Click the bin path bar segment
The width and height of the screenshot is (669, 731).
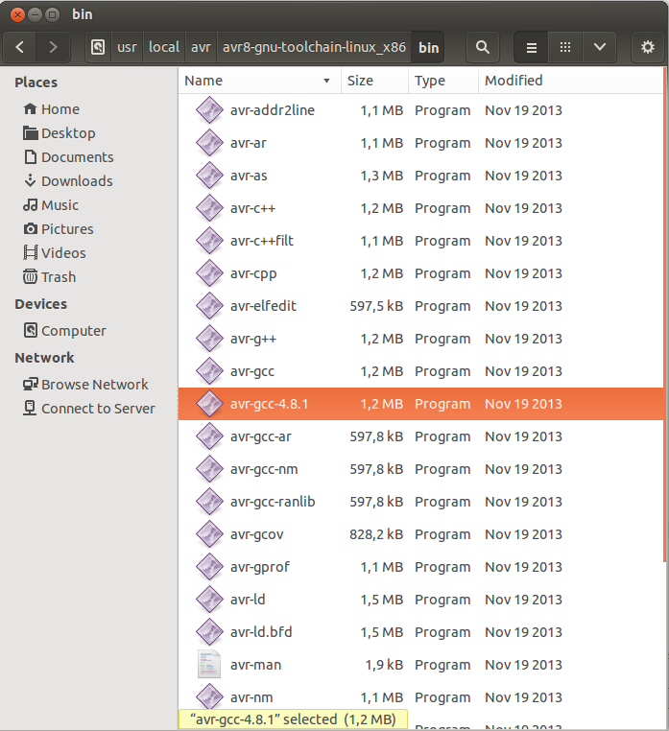click(428, 47)
